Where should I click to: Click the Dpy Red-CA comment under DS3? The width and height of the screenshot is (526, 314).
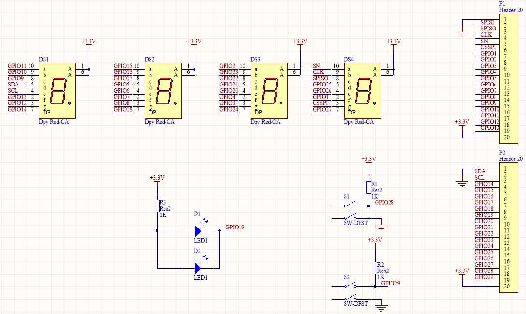tap(265, 122)
